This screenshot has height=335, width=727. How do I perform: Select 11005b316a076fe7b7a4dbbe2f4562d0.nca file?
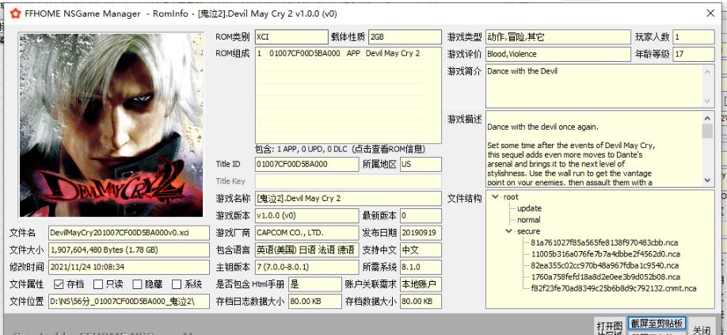coord(606,254)
